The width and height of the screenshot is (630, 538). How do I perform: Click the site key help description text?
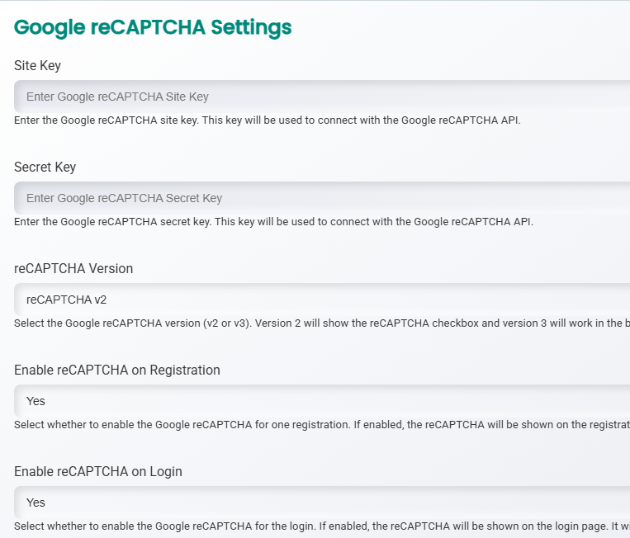pos(267,120)
